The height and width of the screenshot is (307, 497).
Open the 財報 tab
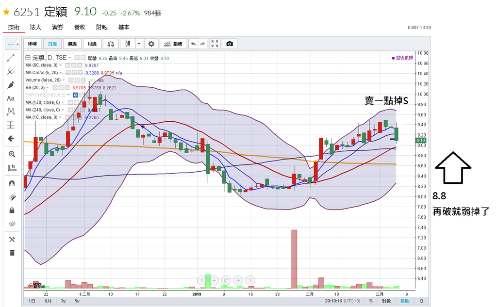click(102, 27)
